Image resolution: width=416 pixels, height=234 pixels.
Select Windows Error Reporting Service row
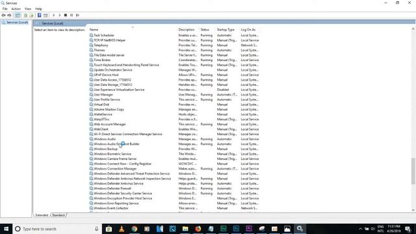116,203
